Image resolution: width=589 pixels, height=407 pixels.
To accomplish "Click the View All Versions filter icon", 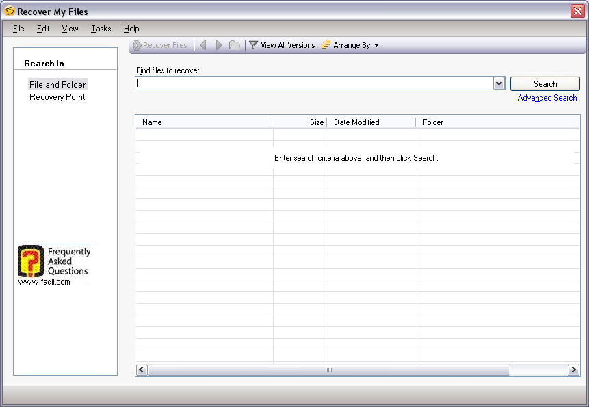I will [253, 45].
